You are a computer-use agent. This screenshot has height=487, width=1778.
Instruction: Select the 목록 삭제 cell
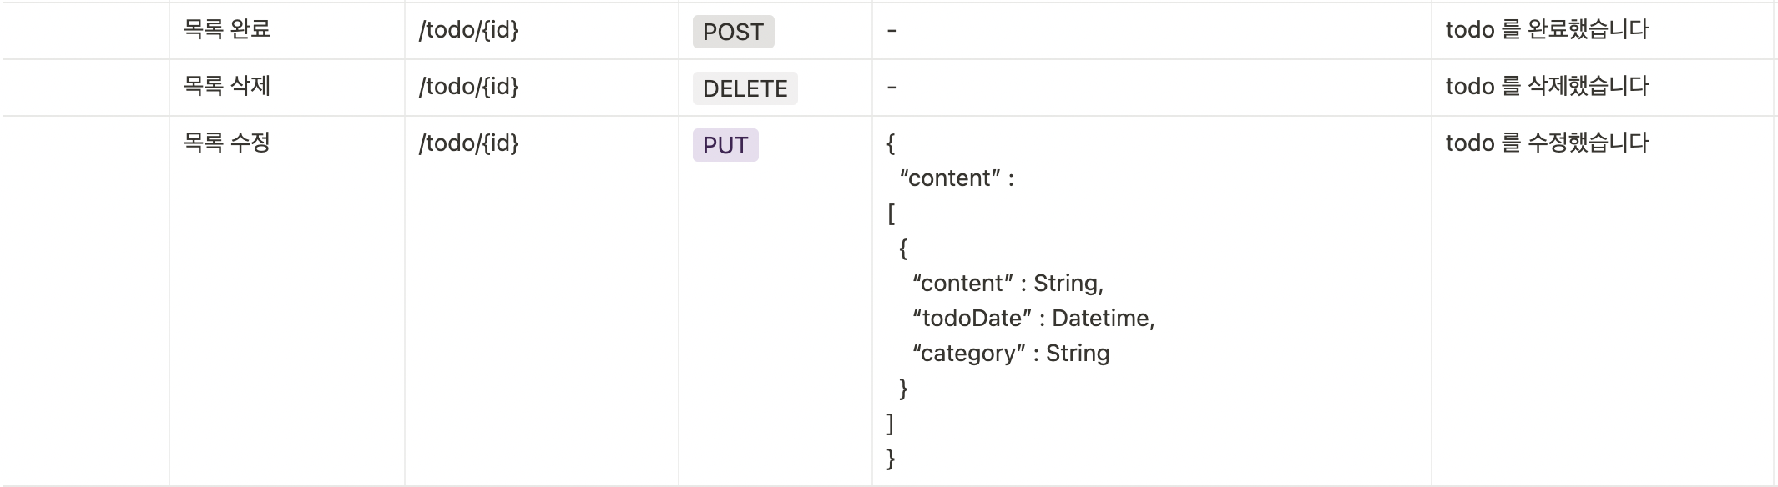pyautogui.click(x=227, y=87)
